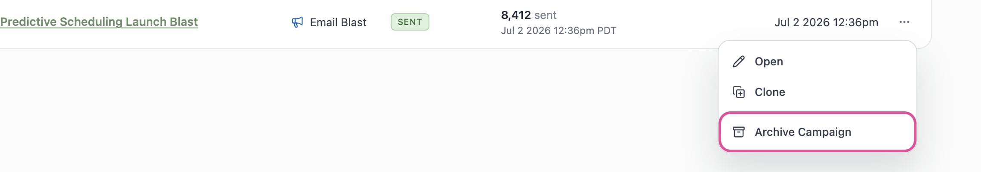Click empty gray area below the campaign row

click(344, 112)
